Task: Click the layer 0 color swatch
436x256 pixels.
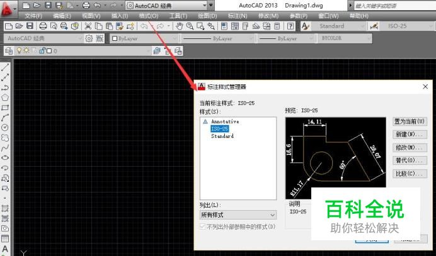Action: point(49,51)
